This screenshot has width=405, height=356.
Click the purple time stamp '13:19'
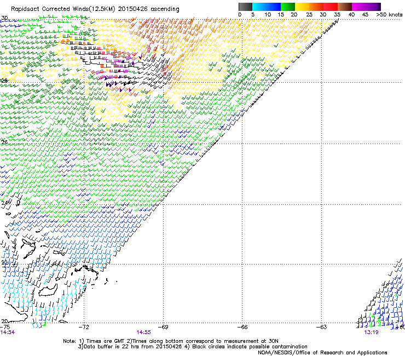(371, 332)
